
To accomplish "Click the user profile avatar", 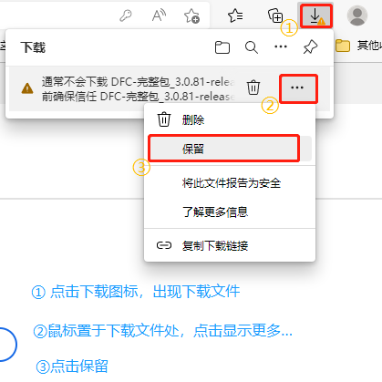I will tap(357, 15).
